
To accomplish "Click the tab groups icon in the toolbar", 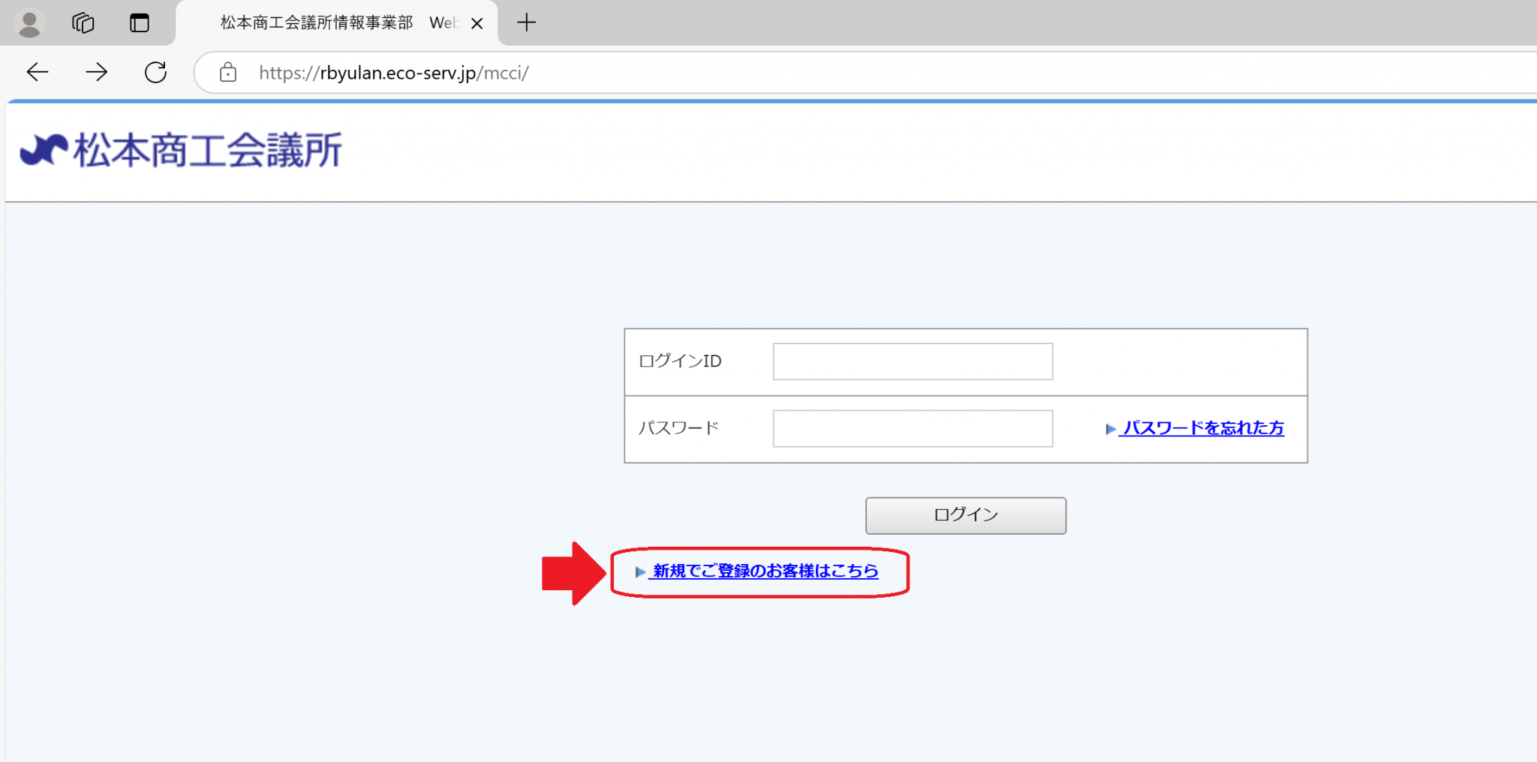I will (x=83, y=22).
